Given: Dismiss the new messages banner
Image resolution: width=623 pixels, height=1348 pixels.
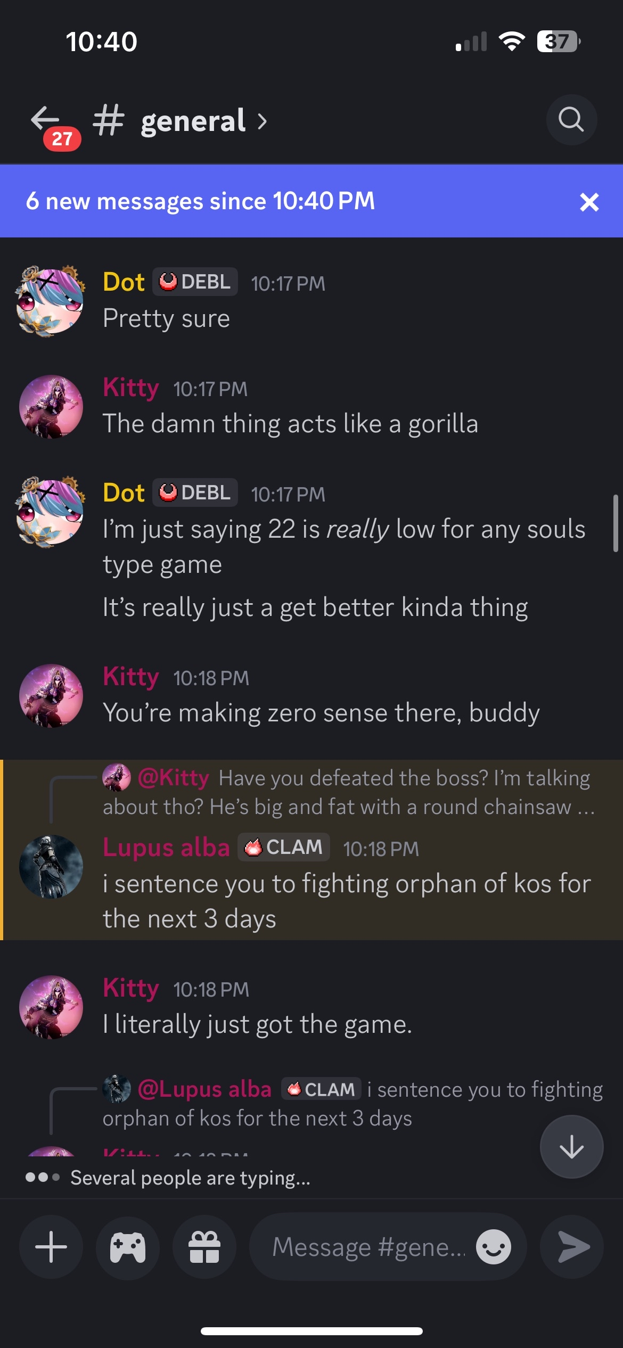Looking at the screenshot, I should (x=589, y=202).
